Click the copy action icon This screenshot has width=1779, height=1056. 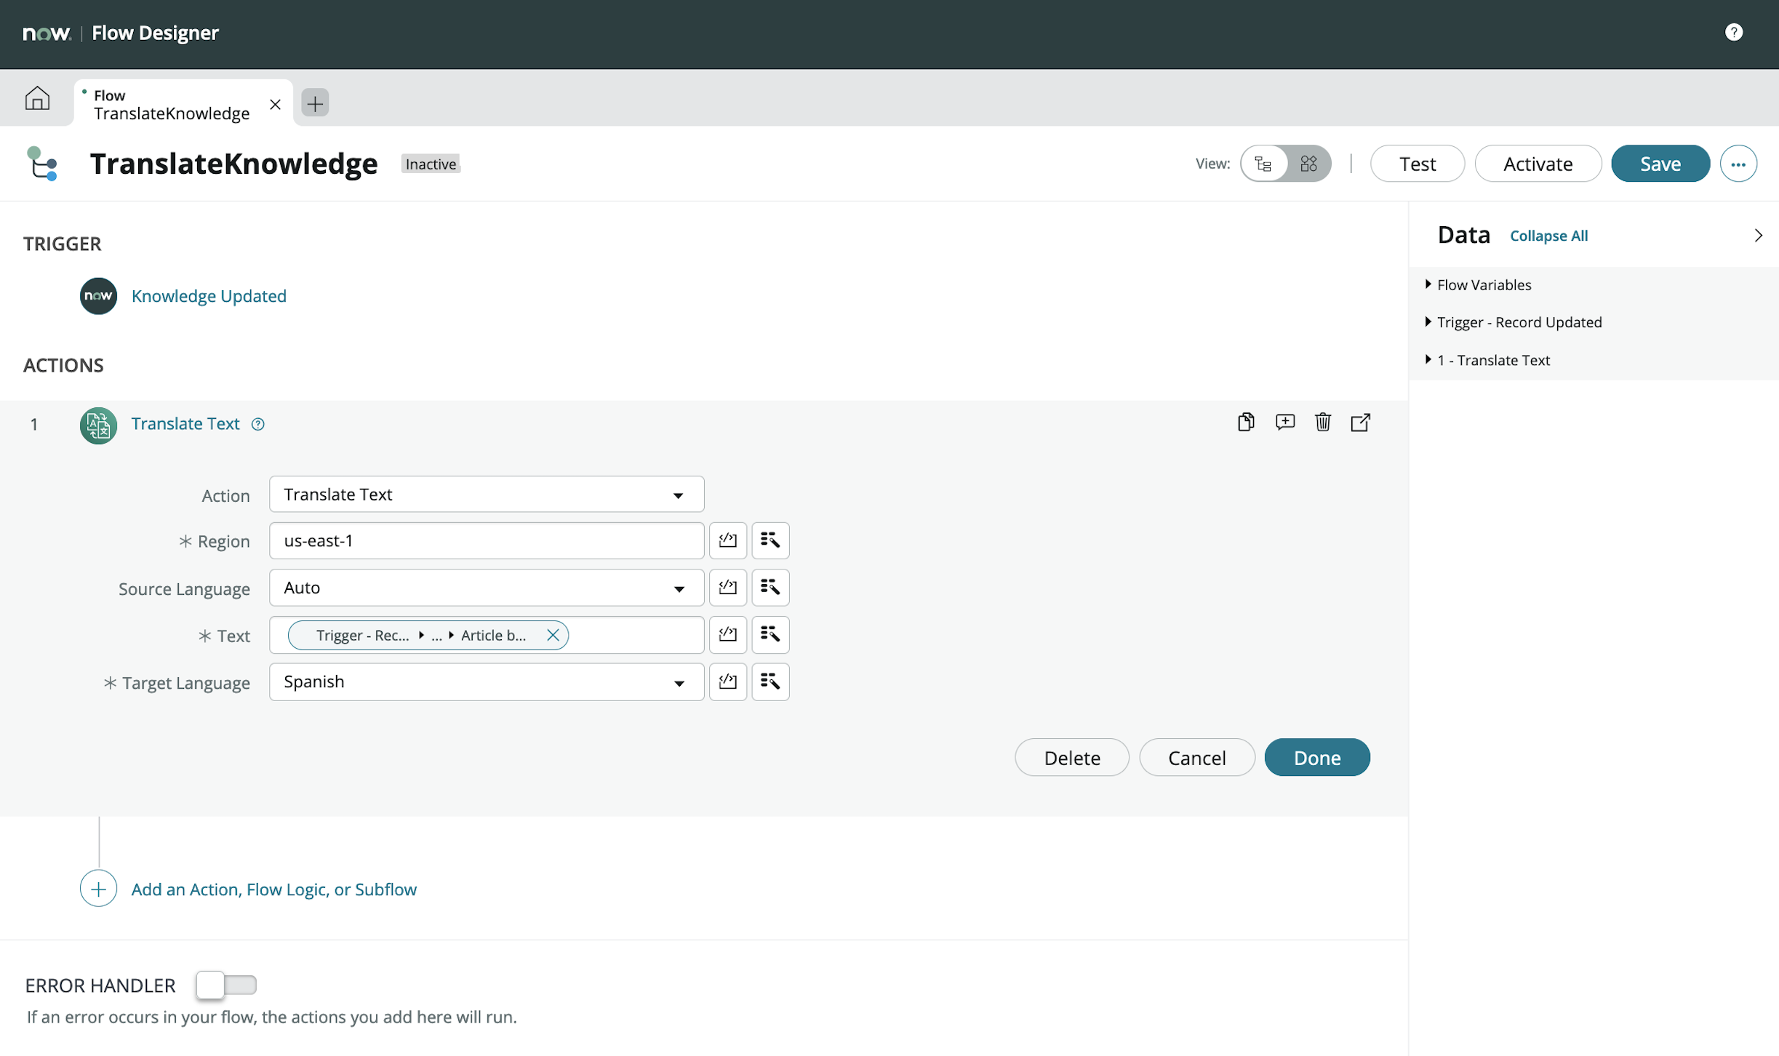(1245, 423)
